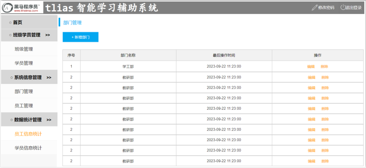The width and height of the screenshot is (366, 168).
Task: Click 删除 for the 学工部 row
Action: (325, 67)
